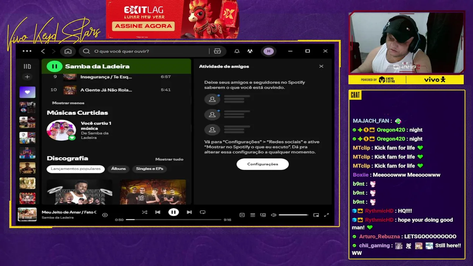Open the mini player icon
Image resolution: width=473 pixels, height=266 pixels.
[316, 215]
